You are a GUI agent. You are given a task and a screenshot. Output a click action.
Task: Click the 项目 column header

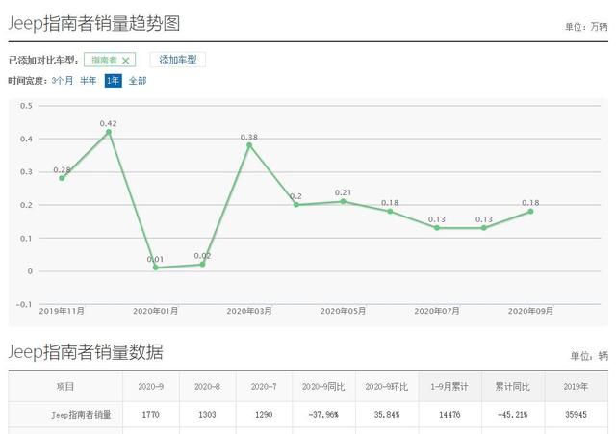pos(65,387)
